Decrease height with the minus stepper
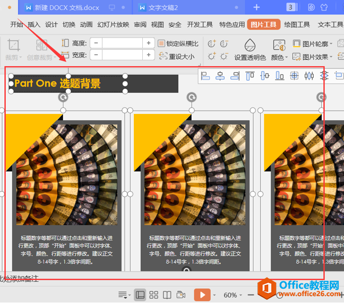Screen dimensions: 344x303 click(96, 43)
